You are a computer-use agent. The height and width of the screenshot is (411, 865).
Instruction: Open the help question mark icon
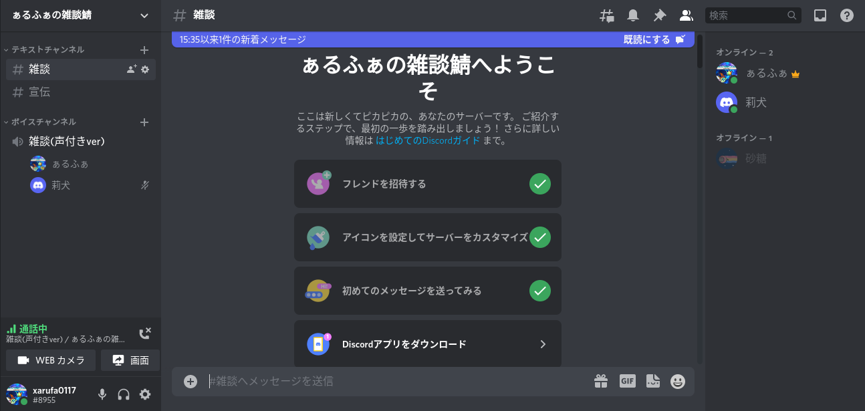click(847, 15)
